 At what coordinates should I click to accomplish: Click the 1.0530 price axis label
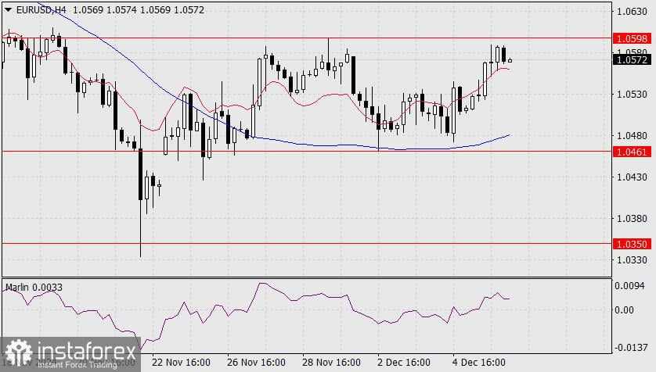[x=632, y=95]
